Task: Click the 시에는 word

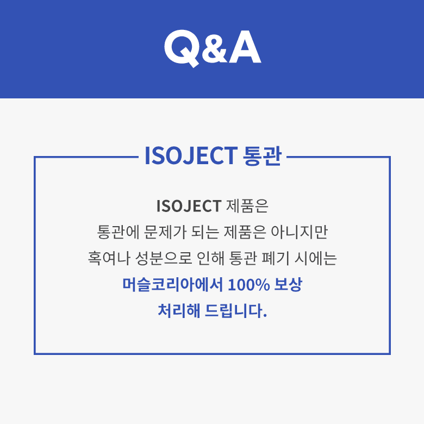Action: pos(316,258)
